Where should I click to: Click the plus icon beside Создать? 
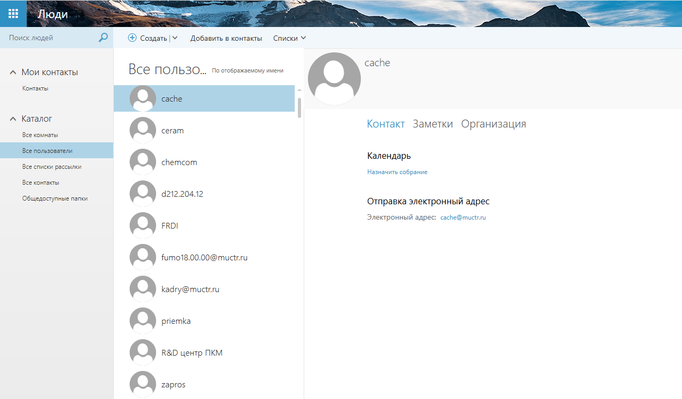click(x=132, y=38)
